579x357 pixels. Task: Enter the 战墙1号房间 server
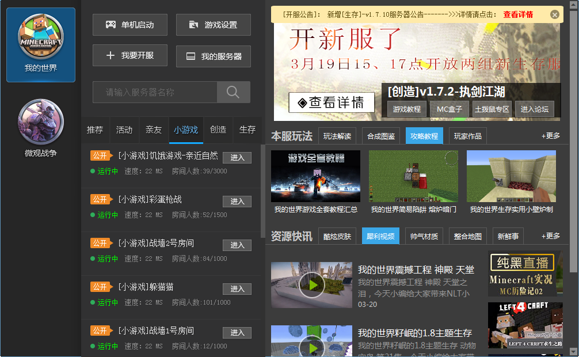click(237, 333)
